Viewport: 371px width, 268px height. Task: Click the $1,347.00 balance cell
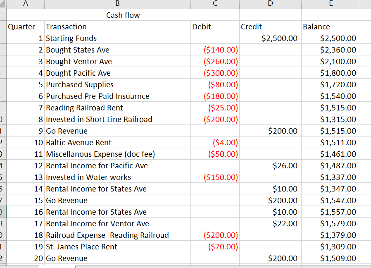[x=331, y=189]
